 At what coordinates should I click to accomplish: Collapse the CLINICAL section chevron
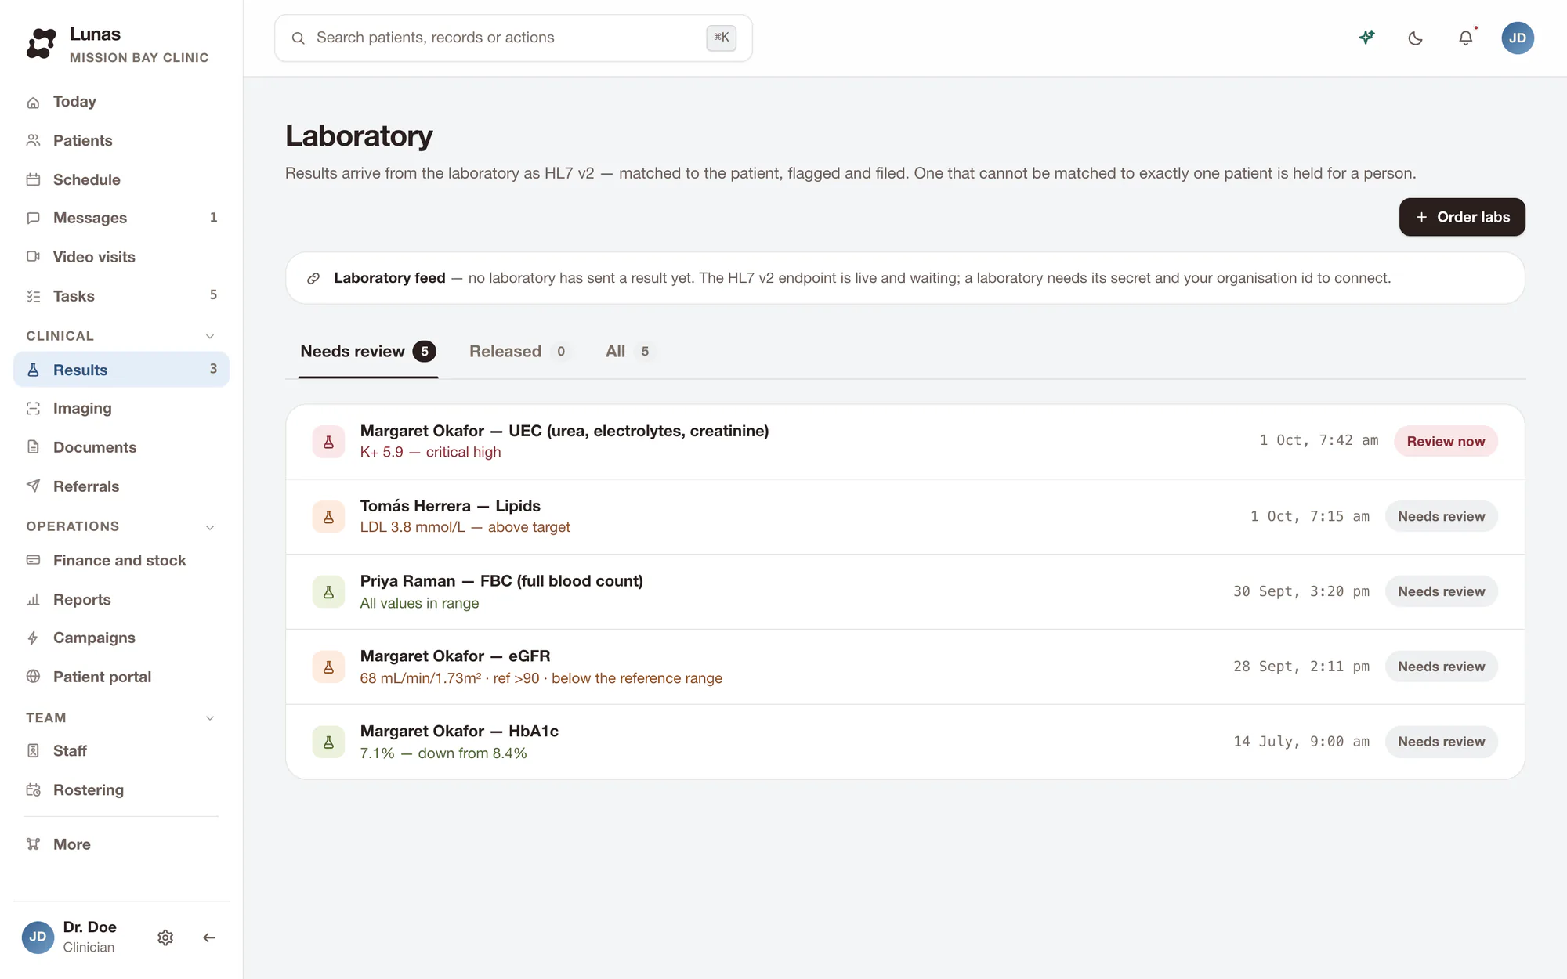click(210, 336)
